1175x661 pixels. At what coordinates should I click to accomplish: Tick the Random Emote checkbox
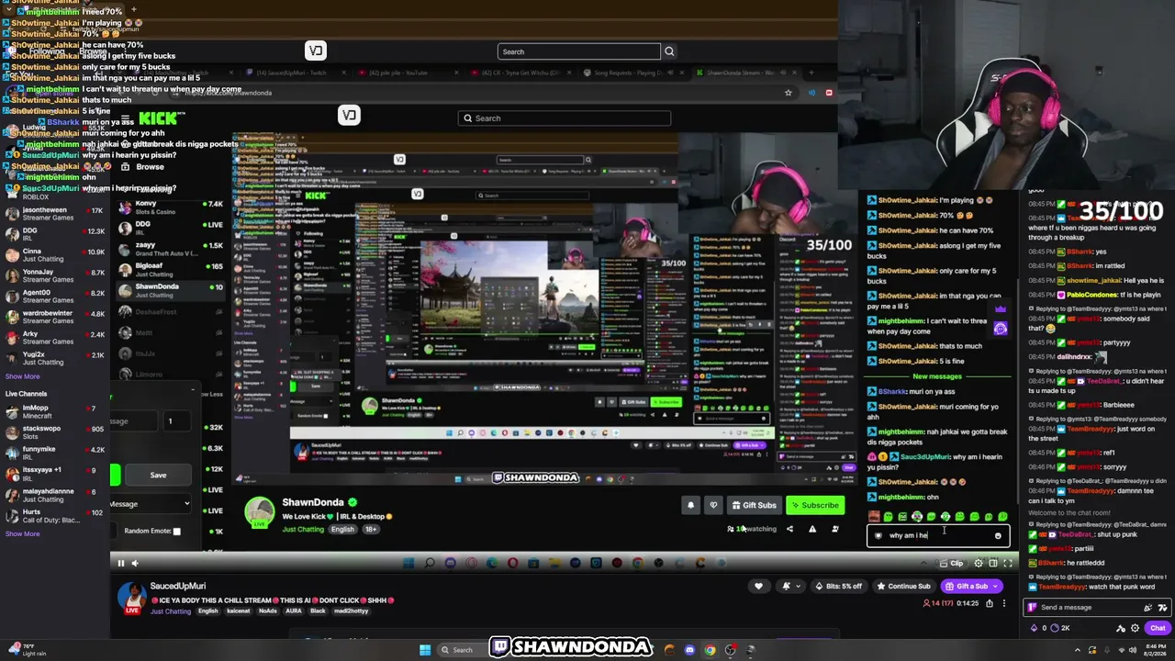coord(176,531)
